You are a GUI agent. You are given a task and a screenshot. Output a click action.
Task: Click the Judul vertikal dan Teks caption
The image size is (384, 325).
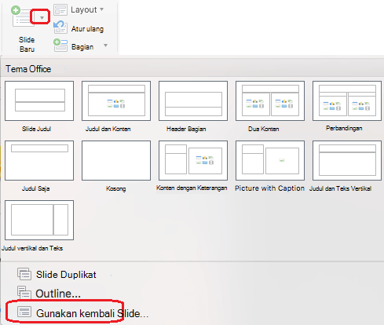point(32,248)
